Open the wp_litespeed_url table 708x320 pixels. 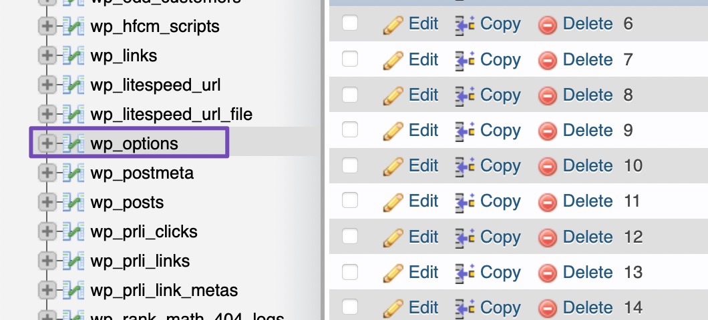(156, 85)
